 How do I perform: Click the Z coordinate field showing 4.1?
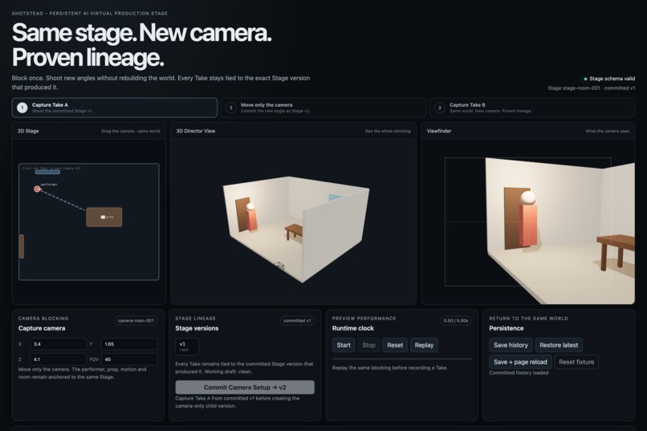[x=58, y=360]
